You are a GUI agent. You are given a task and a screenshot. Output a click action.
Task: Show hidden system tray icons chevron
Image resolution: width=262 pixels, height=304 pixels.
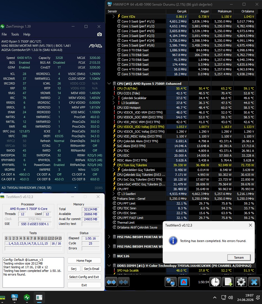point(215,298)
